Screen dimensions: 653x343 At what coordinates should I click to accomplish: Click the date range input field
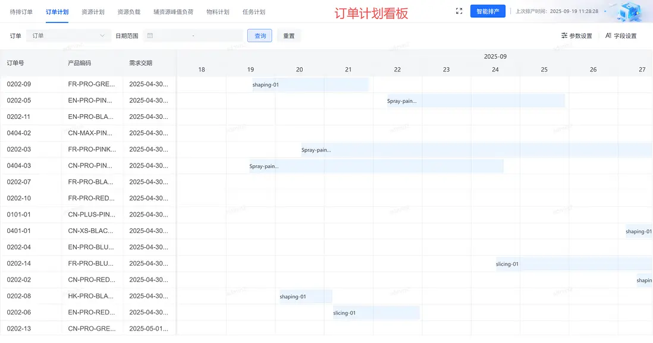coord(193,36)
